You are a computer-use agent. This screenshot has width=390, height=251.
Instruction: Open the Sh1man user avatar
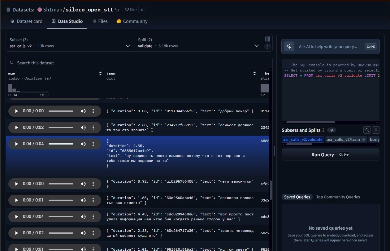point(40,10)
